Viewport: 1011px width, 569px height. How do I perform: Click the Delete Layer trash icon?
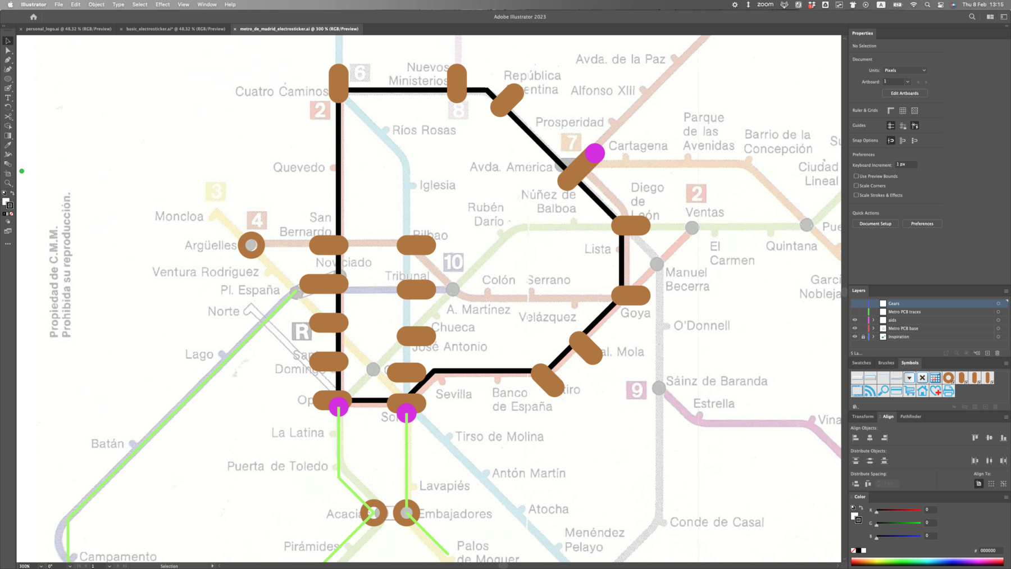click(x=998, y=353)
